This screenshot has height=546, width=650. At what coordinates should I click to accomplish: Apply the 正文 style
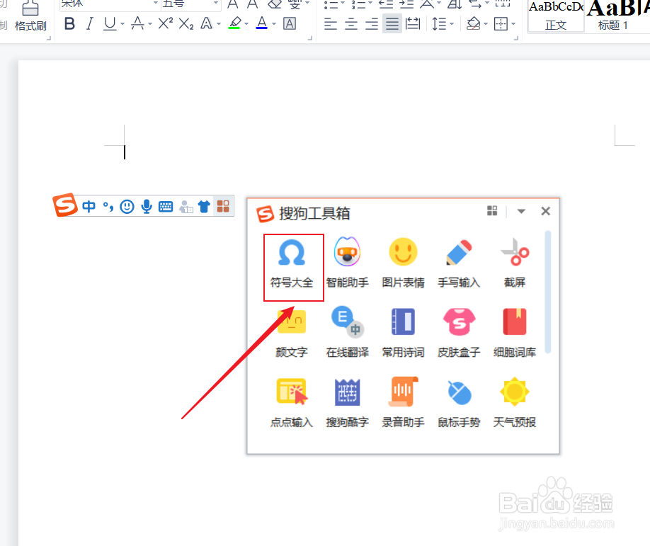pyautogui.click(x=556, y=16)
